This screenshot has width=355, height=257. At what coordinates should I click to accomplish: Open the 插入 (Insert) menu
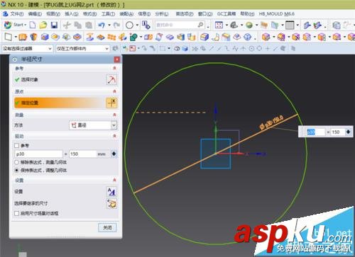pyautogui.click(x=72, y=14)
